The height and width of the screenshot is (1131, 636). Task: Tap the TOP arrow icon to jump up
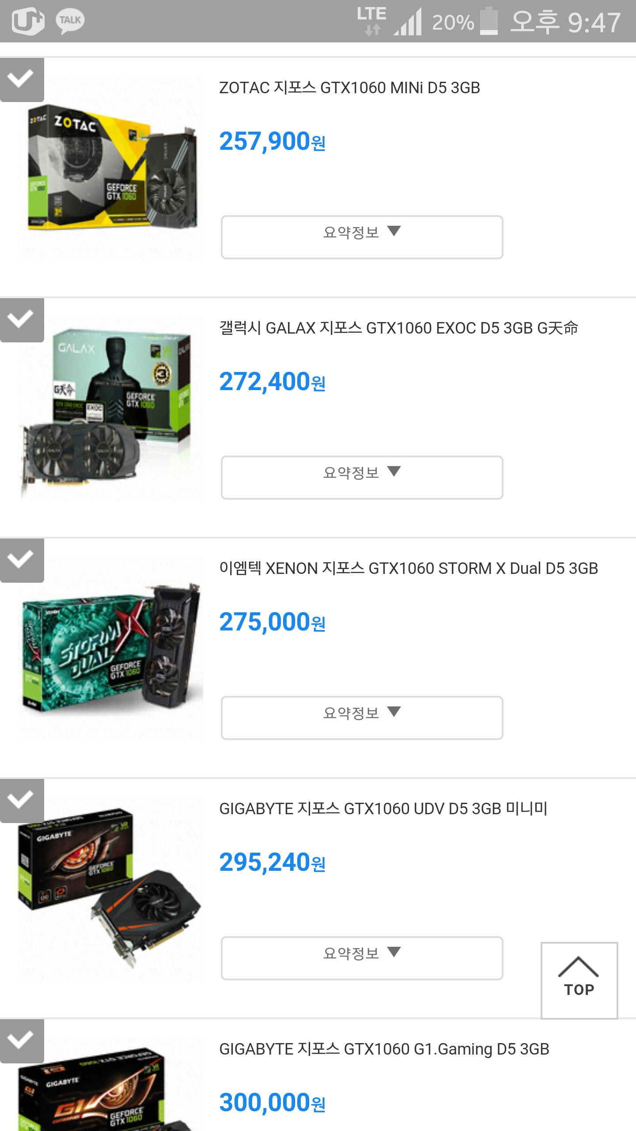point(579,980)
